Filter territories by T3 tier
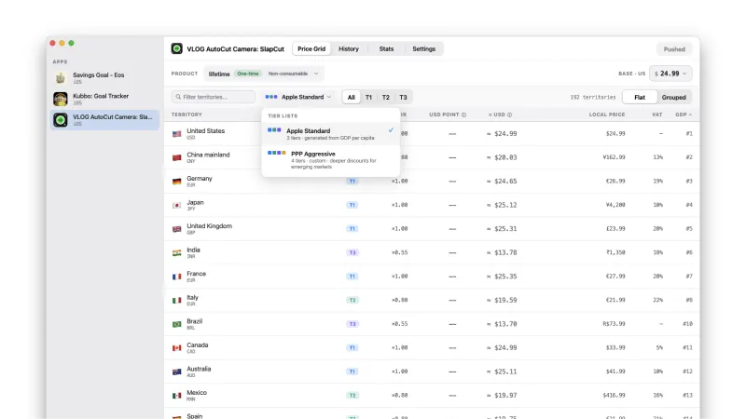 tap(403, 98)
